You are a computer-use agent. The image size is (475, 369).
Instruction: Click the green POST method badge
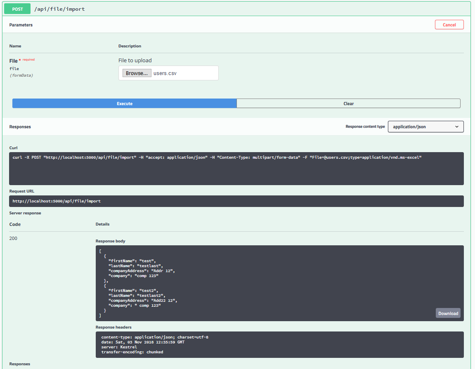[17, 9]
